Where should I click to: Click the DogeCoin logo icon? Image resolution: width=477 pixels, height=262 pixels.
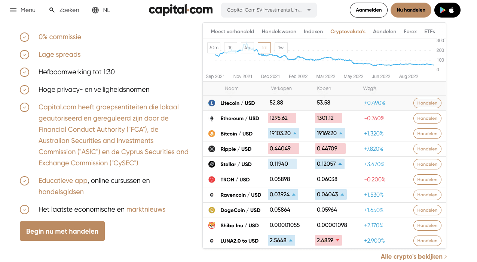(x=212, y=210)
